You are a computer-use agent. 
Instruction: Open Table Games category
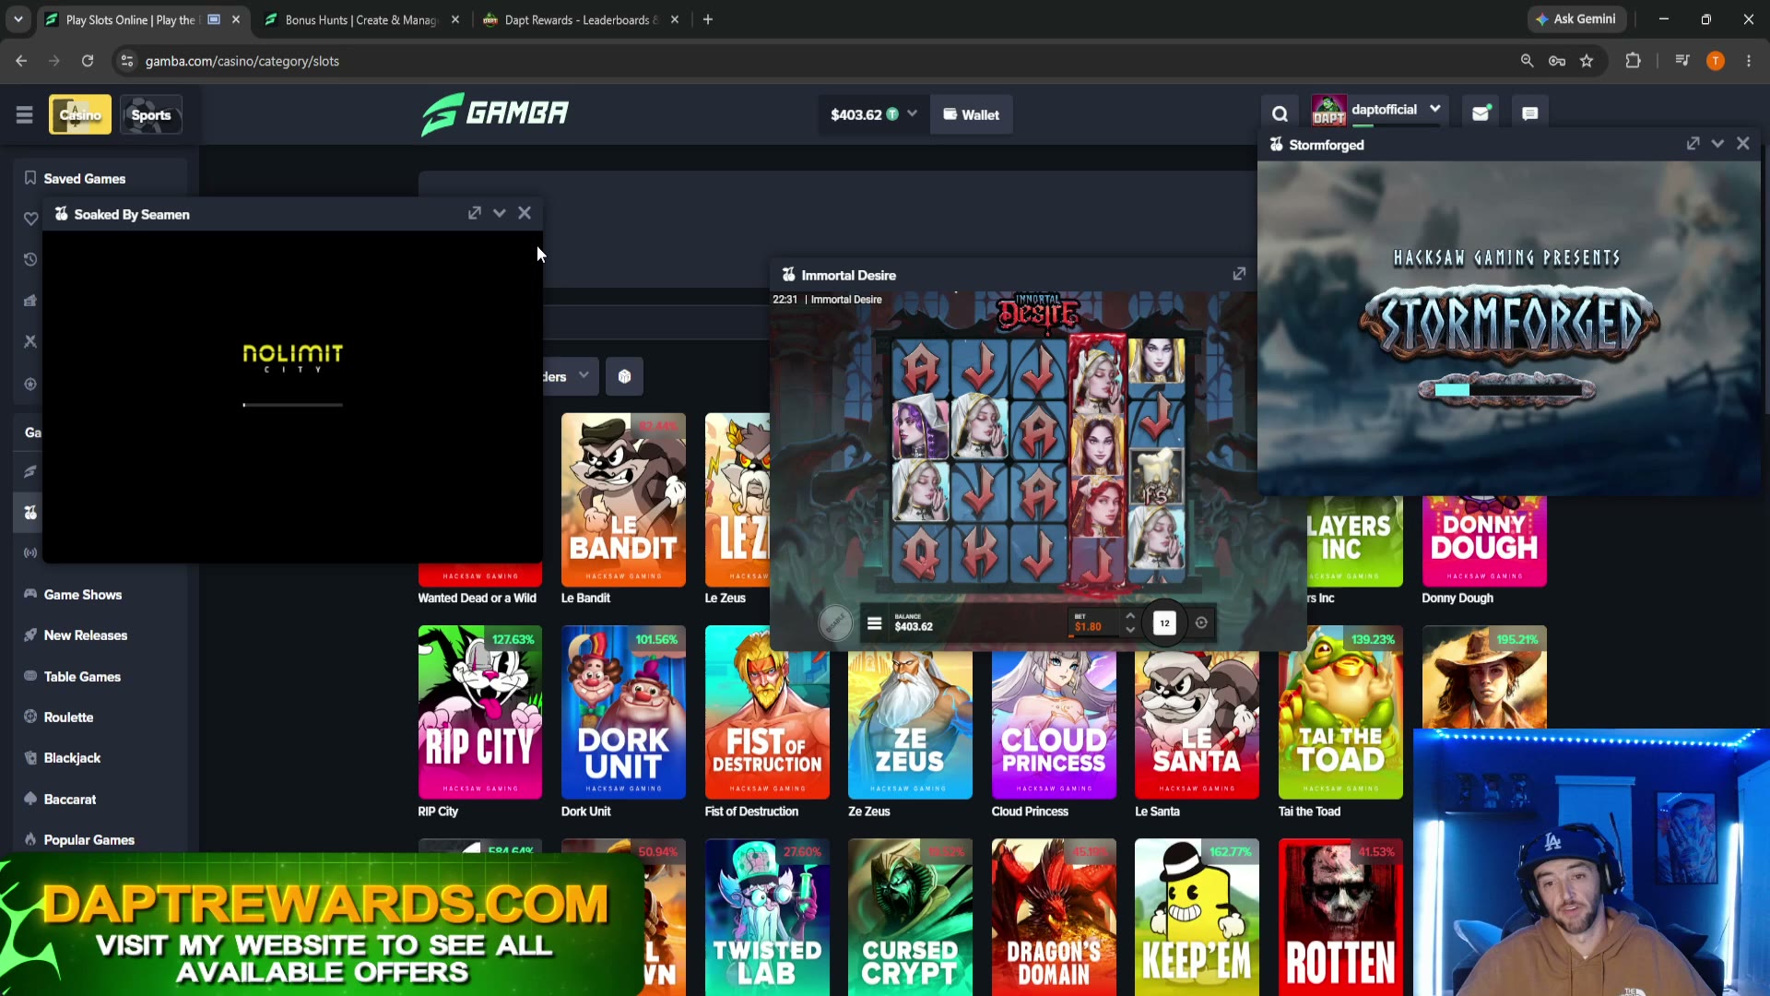click(x=82, y=677)
